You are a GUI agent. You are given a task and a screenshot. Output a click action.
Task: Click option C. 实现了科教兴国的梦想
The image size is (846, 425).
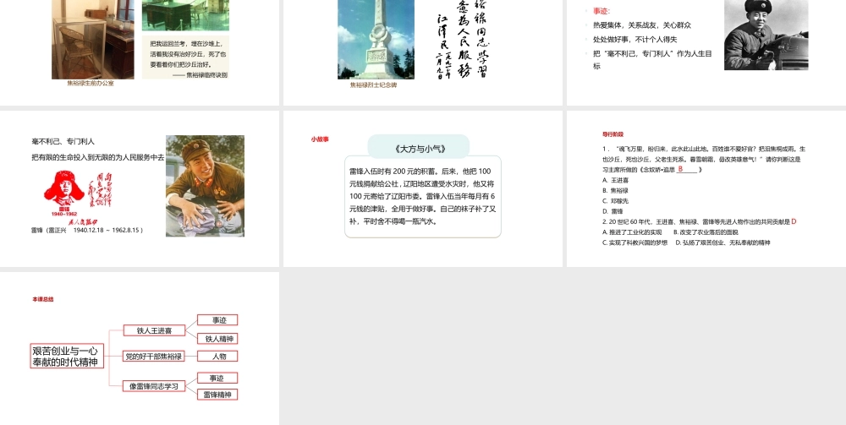[634, 242]
